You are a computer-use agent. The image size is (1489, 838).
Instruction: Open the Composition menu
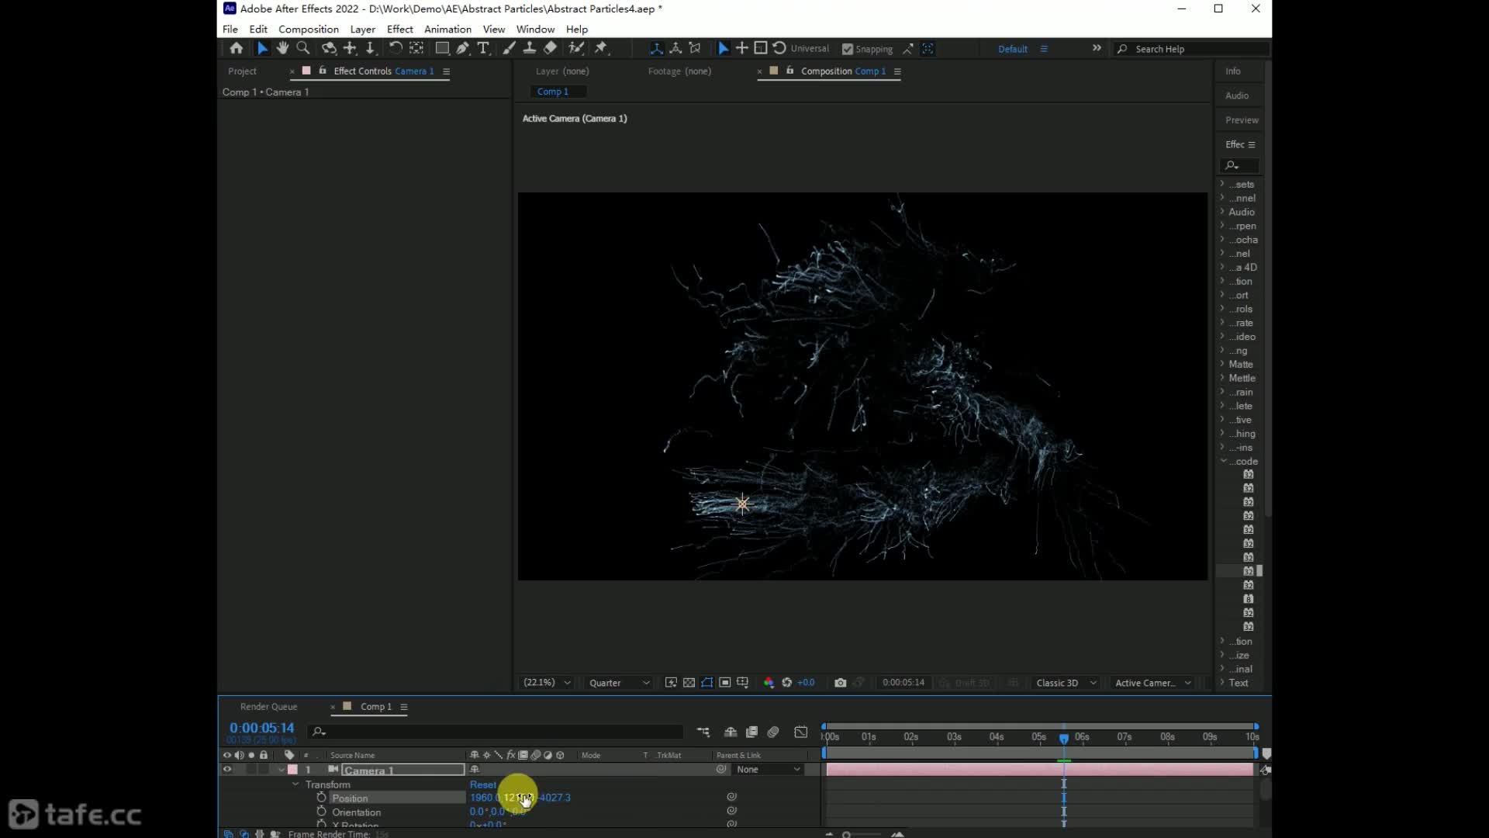[309, 29]
